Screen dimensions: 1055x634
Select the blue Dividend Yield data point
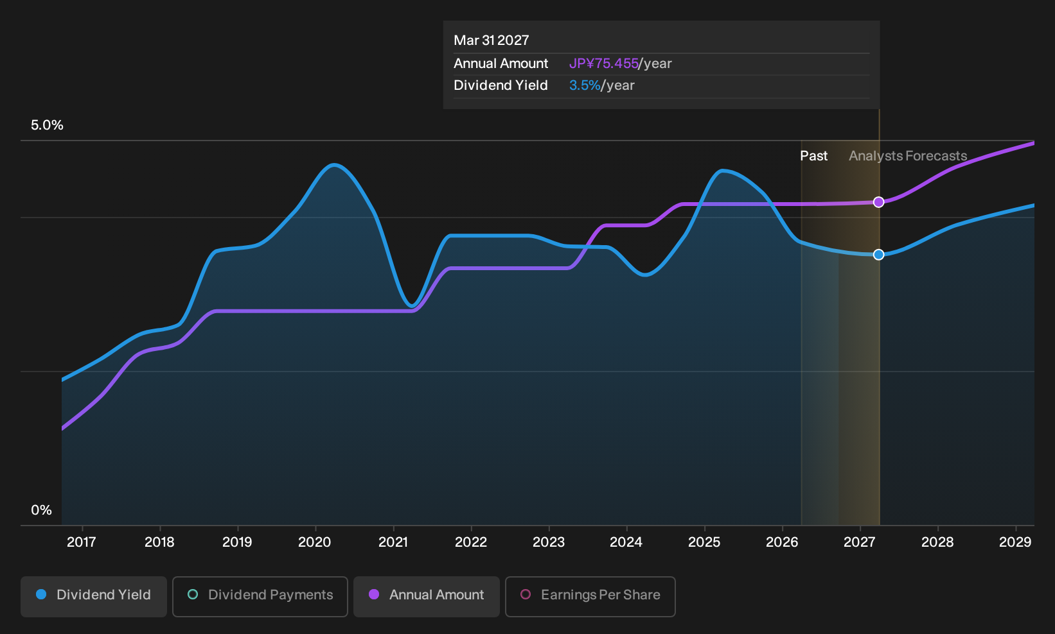[879, 255]
